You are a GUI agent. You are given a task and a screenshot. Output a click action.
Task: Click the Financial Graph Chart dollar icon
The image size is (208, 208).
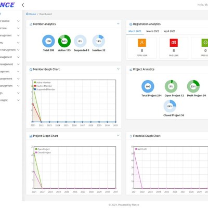point(131,136)
